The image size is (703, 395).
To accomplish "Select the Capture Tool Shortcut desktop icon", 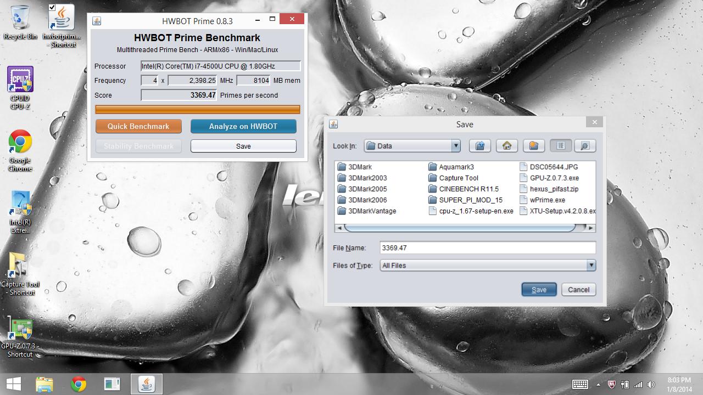I will click(x=20, y=274).
